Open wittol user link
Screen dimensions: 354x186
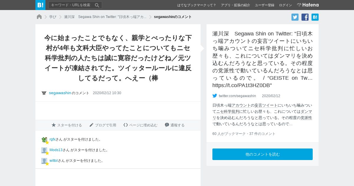(x=54, y=161)
